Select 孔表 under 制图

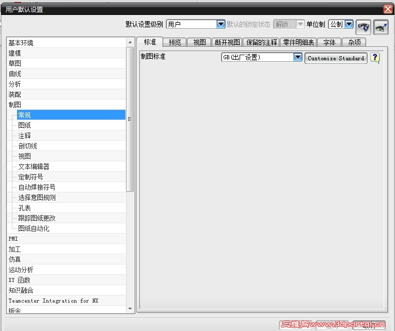[71, 208]
